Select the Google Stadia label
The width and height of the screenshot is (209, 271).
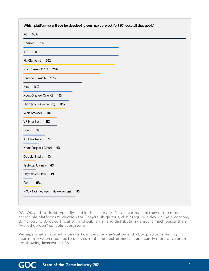pos(33,157)
